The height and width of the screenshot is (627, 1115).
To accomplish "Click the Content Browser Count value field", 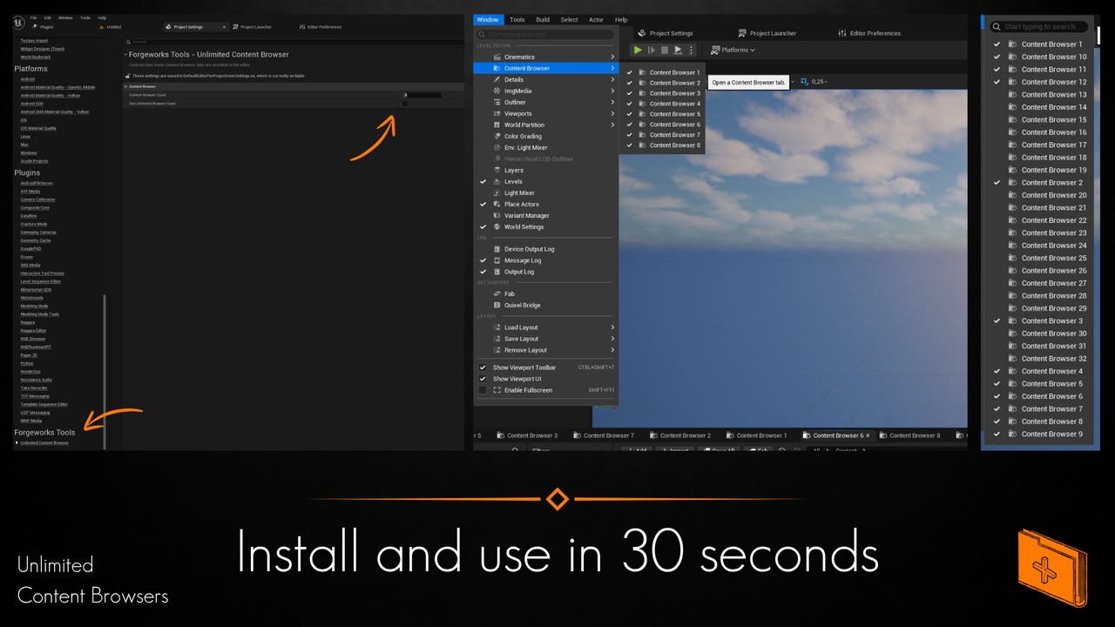I will tap(422, 95).
